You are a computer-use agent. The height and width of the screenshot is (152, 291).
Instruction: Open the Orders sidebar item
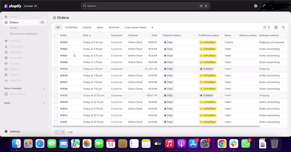[24, 22]
